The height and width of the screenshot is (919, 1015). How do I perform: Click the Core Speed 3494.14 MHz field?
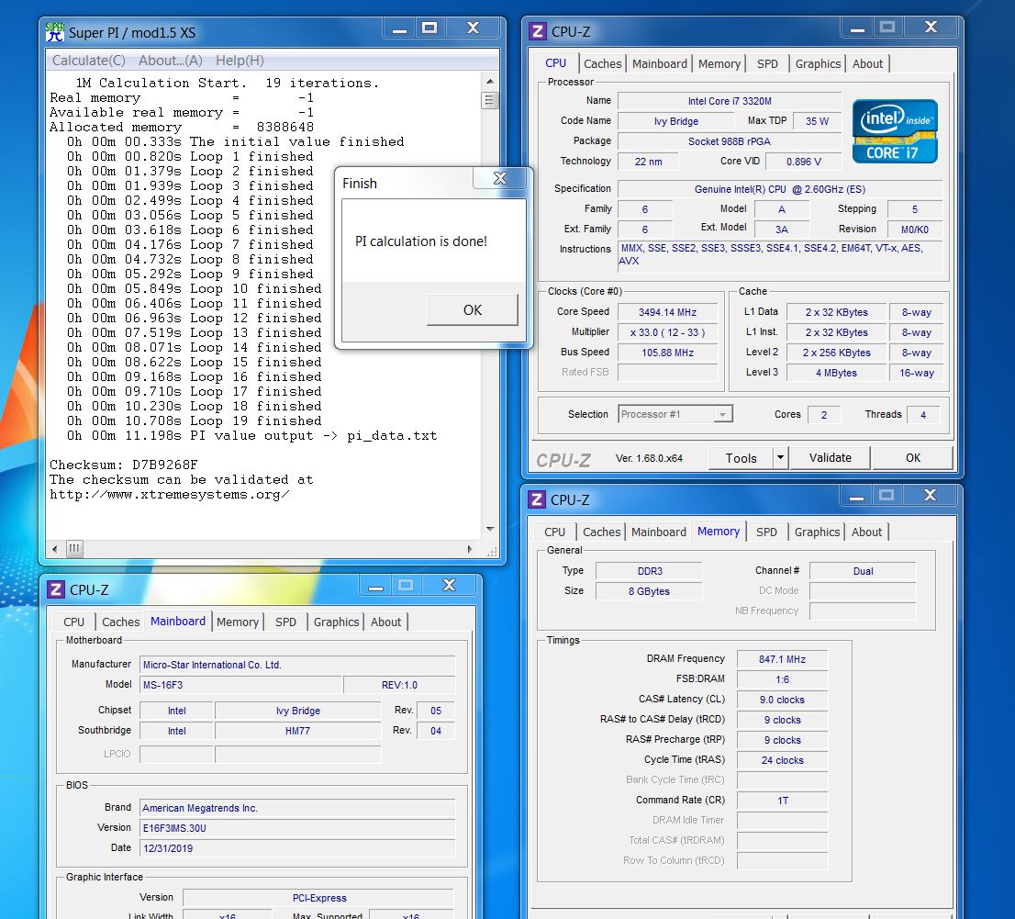667,312
